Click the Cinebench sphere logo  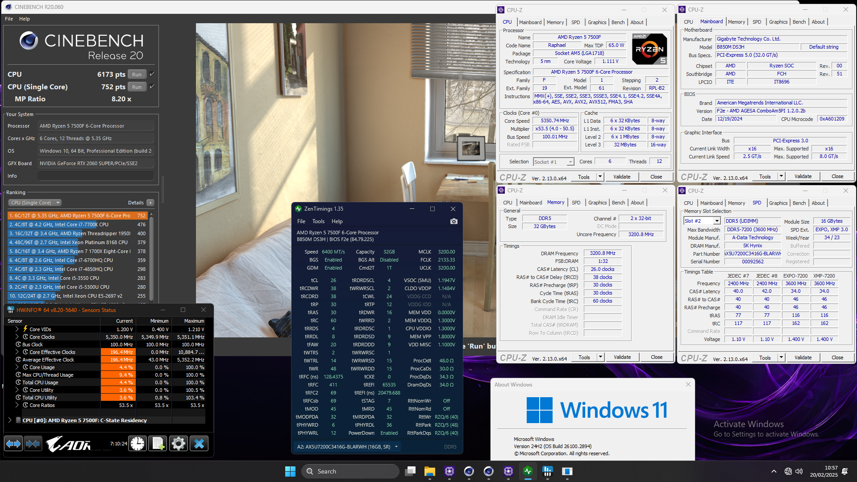(x=29, y=41)
